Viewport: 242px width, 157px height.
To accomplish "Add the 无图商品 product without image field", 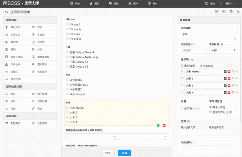I will coord(43,123).
